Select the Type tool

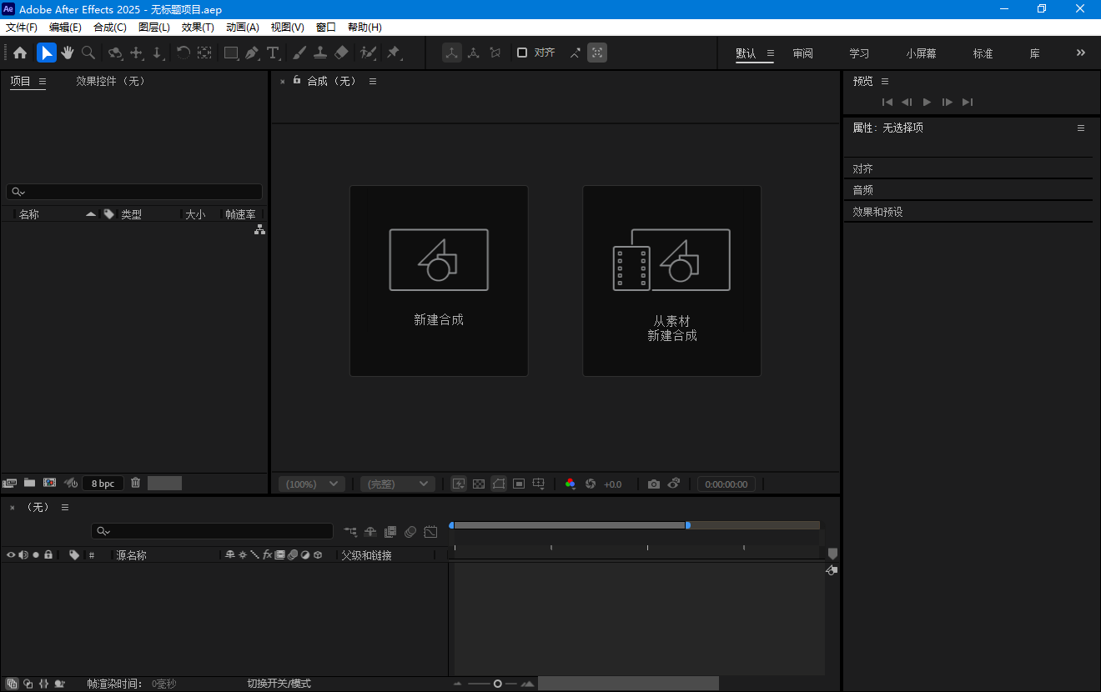[x=273, y=53]
